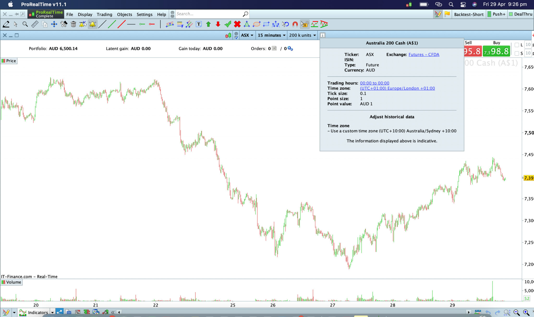534x317 pixels.
Task: Enable the L order checkbox
Action: [517, 45]
